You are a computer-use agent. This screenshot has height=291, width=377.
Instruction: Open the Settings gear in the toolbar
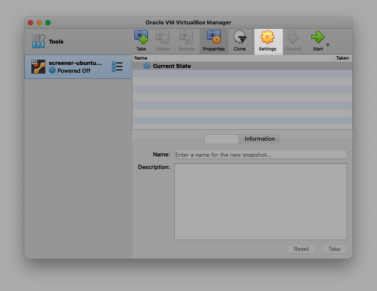click(x=267, y=41)
